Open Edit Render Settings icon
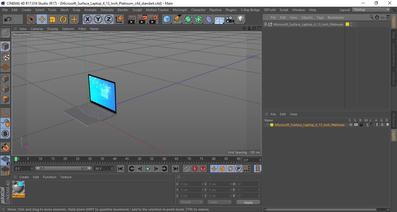The width and height of the screenshot is (397, 212). 153,20
